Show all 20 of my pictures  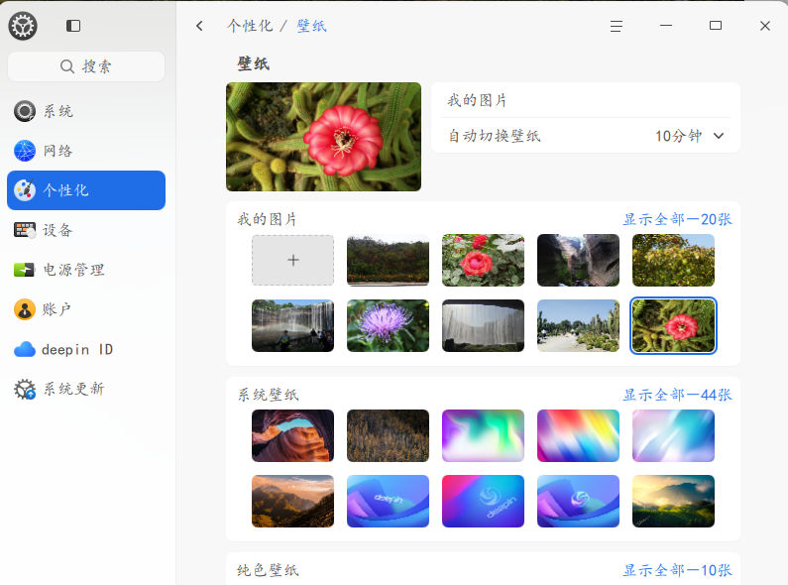click(x=677, y=219)
